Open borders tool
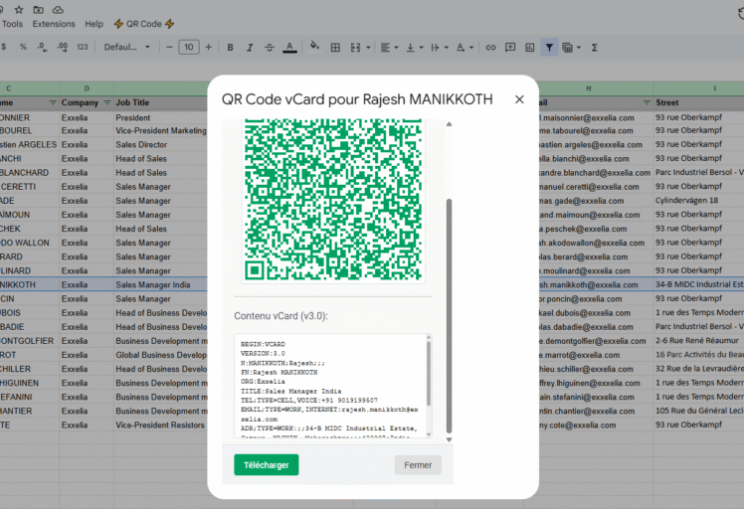This screenshot has height=509, width=744. [x=335, y=47]
